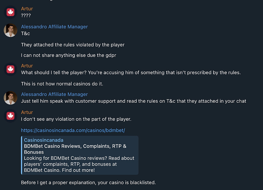Select the "Just tell him speak with customer support" message

click(x=134, y=101)
